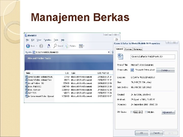
Task: Expand the Address bar dropdown
Action: coord(109,52)
